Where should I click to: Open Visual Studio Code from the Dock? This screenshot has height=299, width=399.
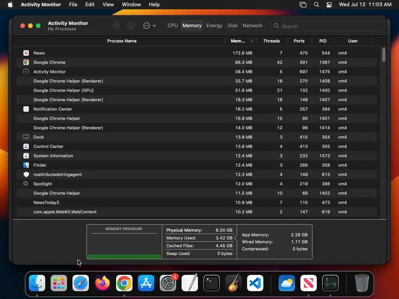pyautogui.click(x=255, y=283)
